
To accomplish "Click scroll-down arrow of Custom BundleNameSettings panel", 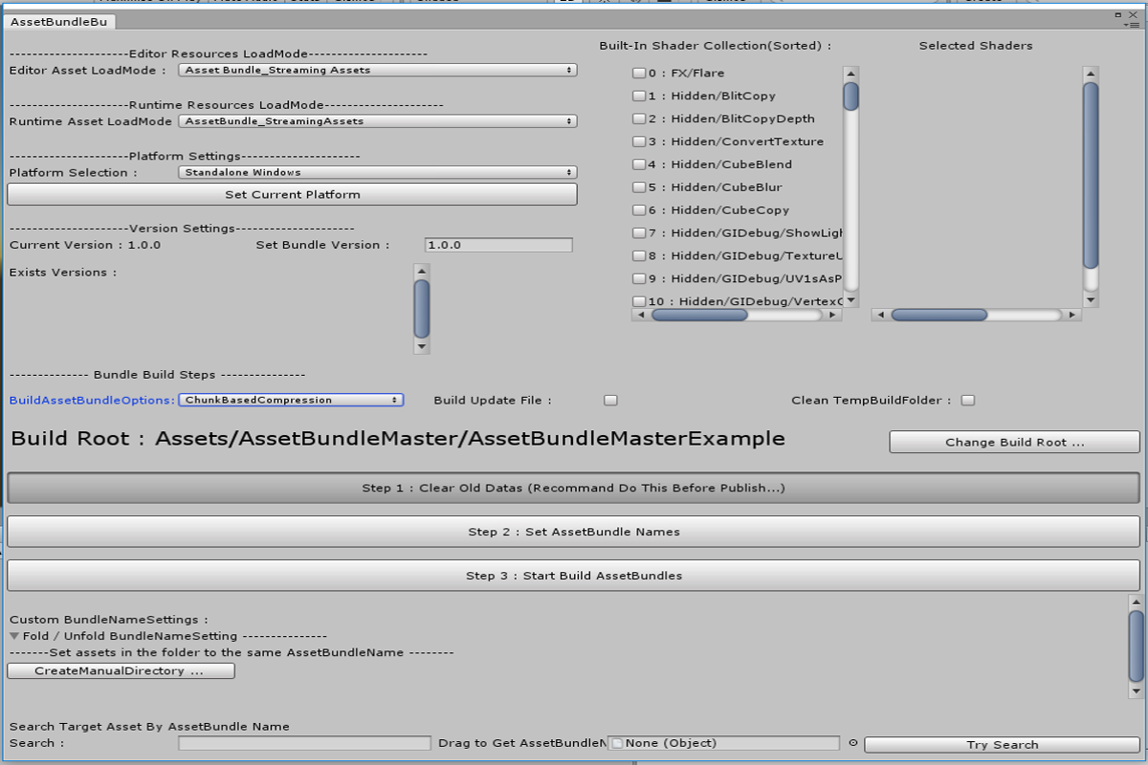I will (x=1136, y=689).
